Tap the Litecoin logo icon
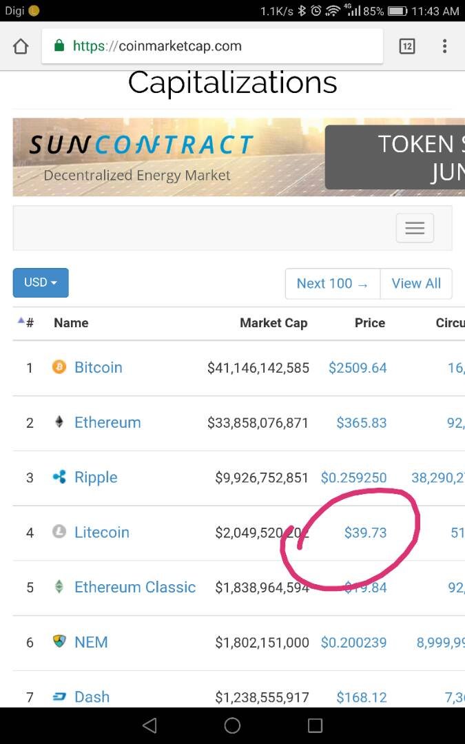 (x=59, y=532)
